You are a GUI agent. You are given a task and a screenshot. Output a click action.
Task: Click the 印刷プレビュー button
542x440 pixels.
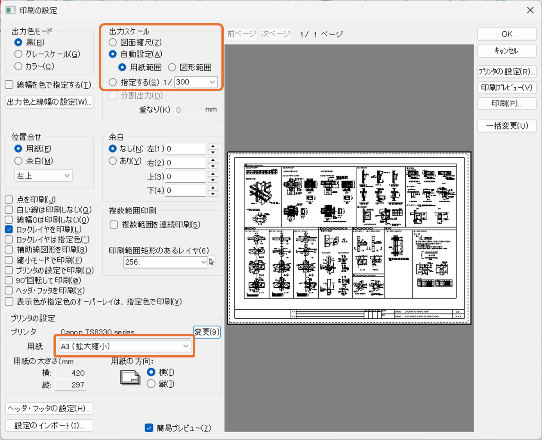coord(506,88)
